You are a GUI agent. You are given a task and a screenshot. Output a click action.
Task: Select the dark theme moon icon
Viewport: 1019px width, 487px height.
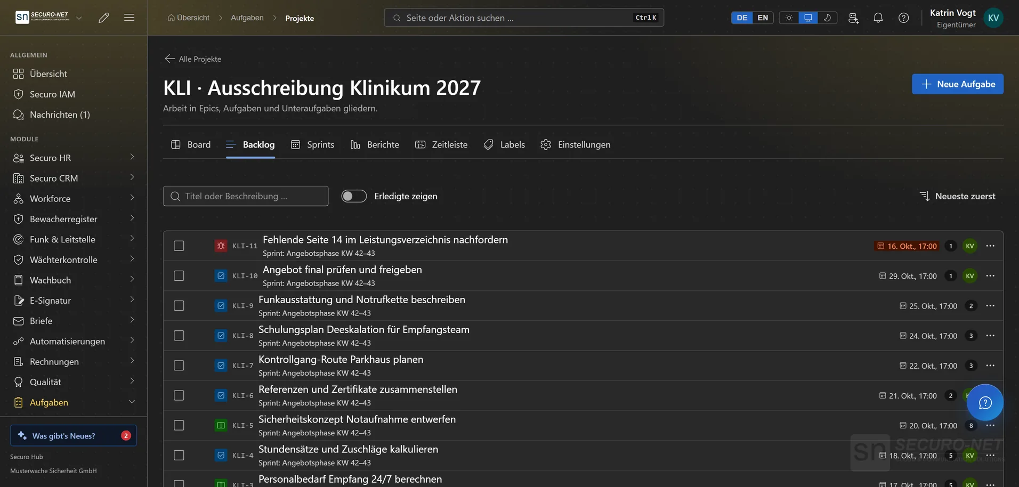coord(827,18)
